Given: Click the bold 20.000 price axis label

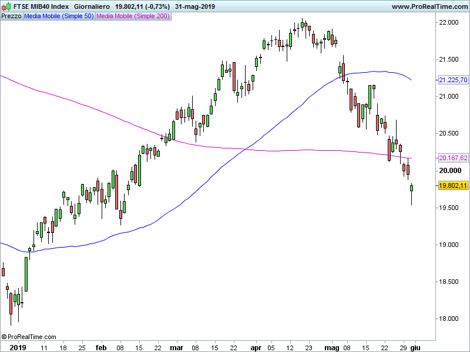Looking at the screenshot, I should (x=450, y=171).
